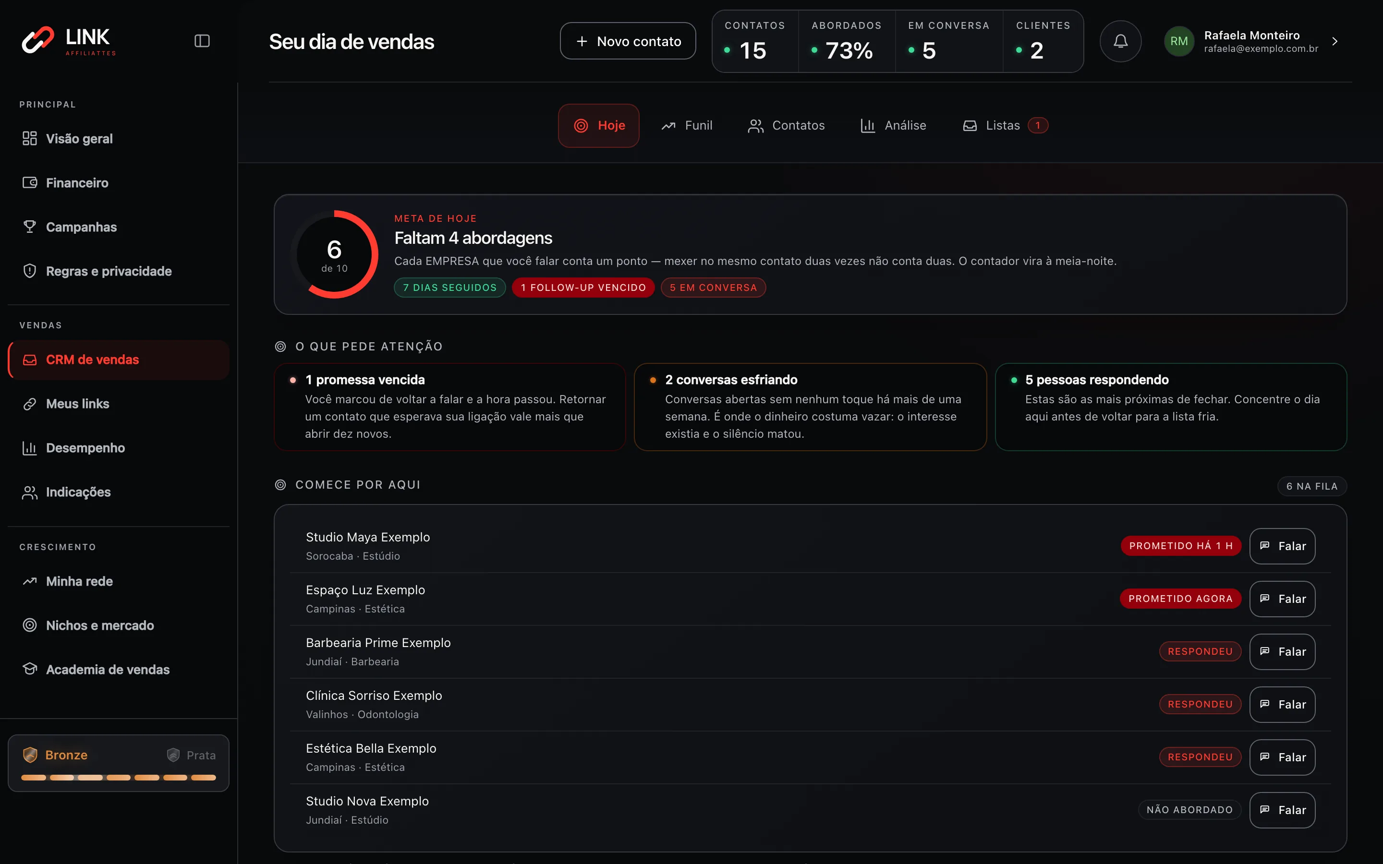This screenshot has width=1383, height=864.
Task: Click Falar for Barbearia Prime Exemplo
Action: (x=1282, y=651)
